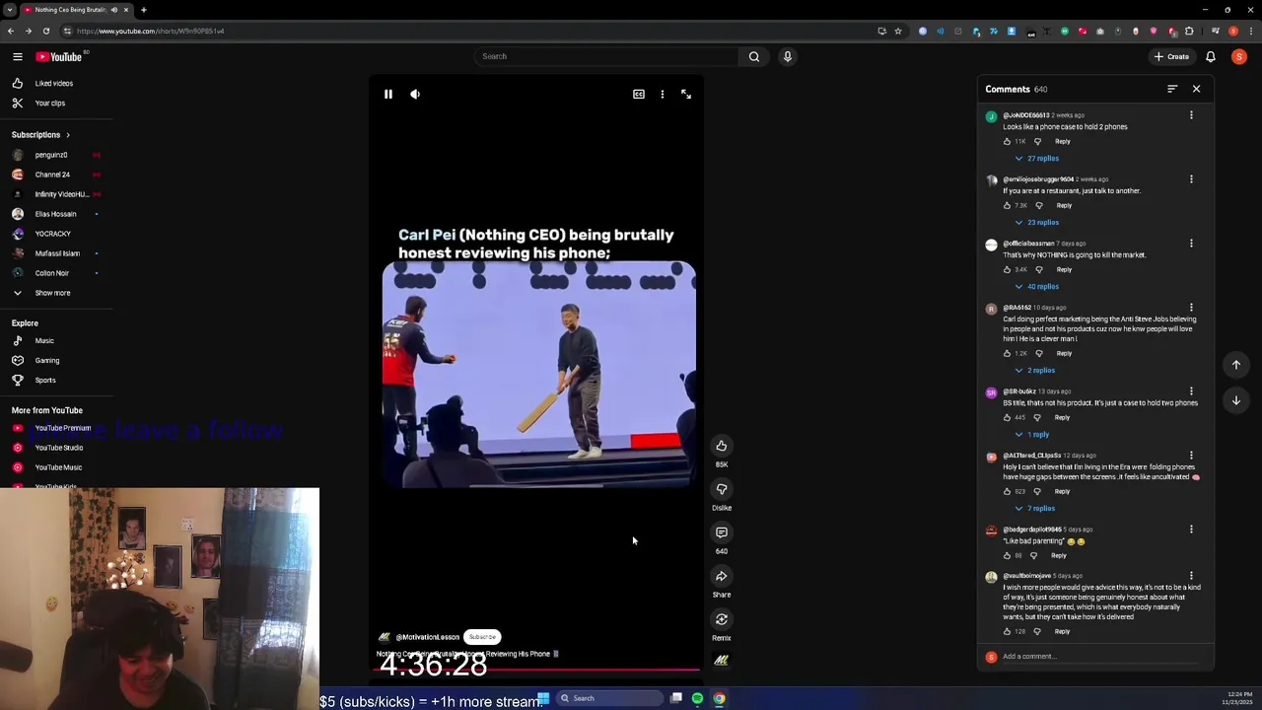Open YouTube Music link
Screen dimensions: 1262x710
56,467
